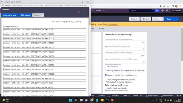Viewport: 183px width, 103px height.
Task: Click Maximum number of rows for export field
Action: click(x=125, y=56)
